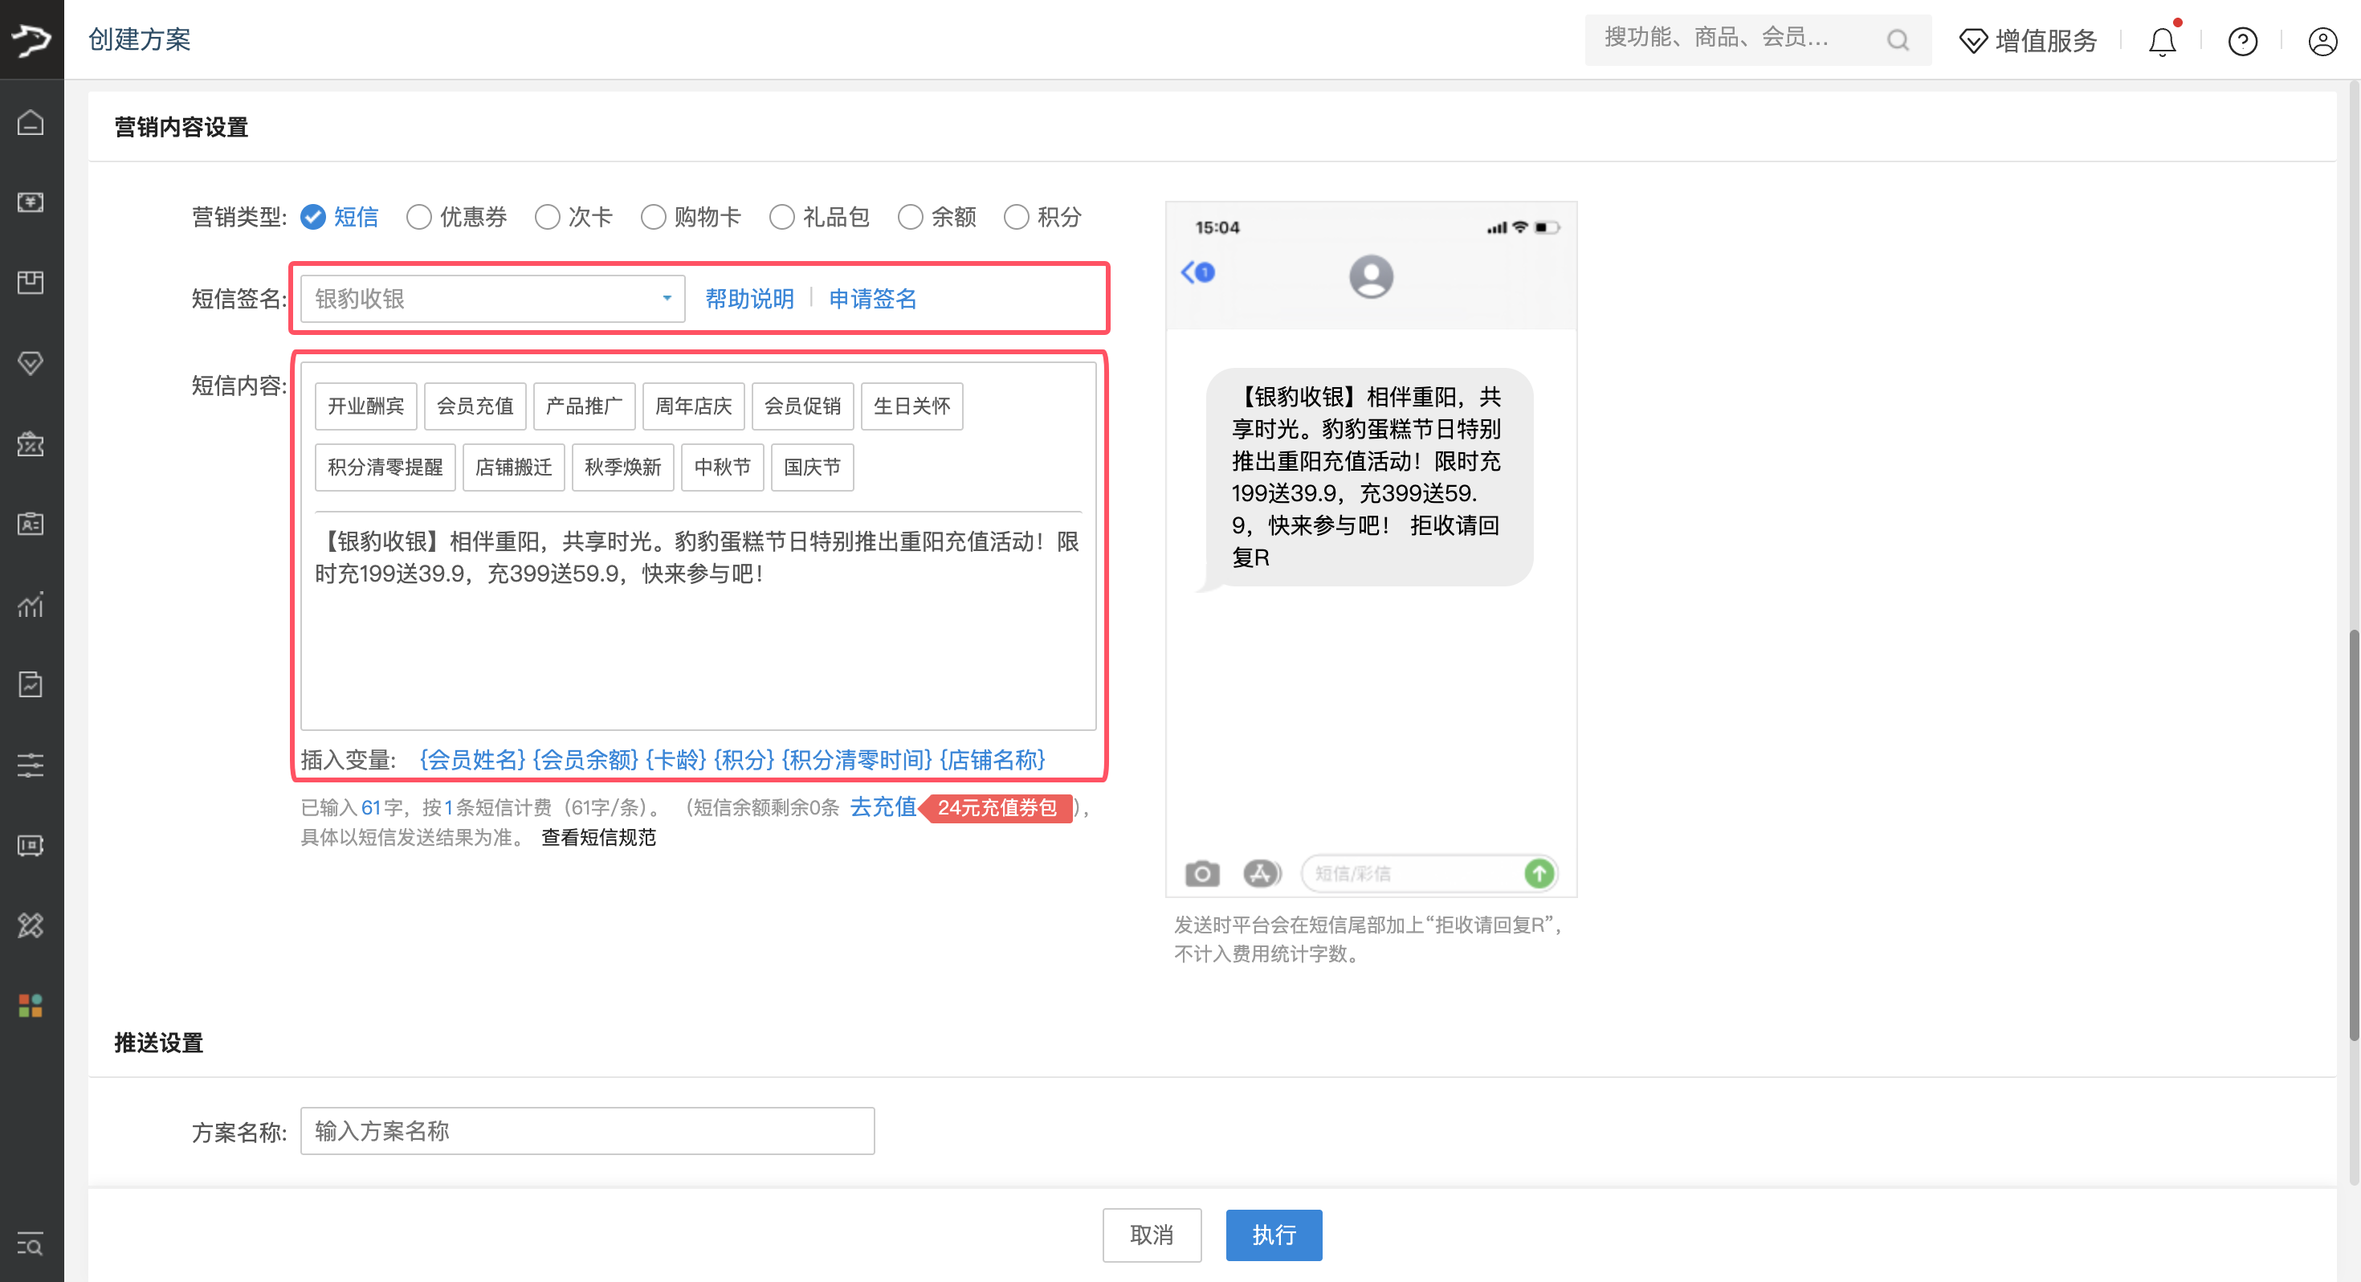Click the 方案名称 input field
This screenshot has width=2361, height=1282.
(x=586, y=1131)
